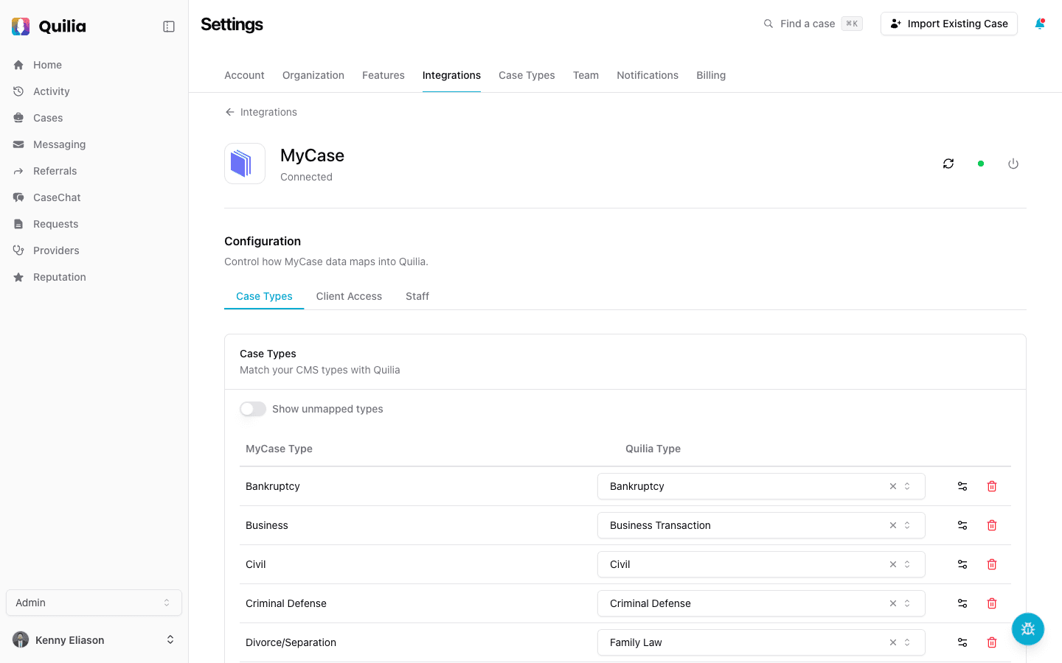Select the Staff configuration tab

click(417, 296)
